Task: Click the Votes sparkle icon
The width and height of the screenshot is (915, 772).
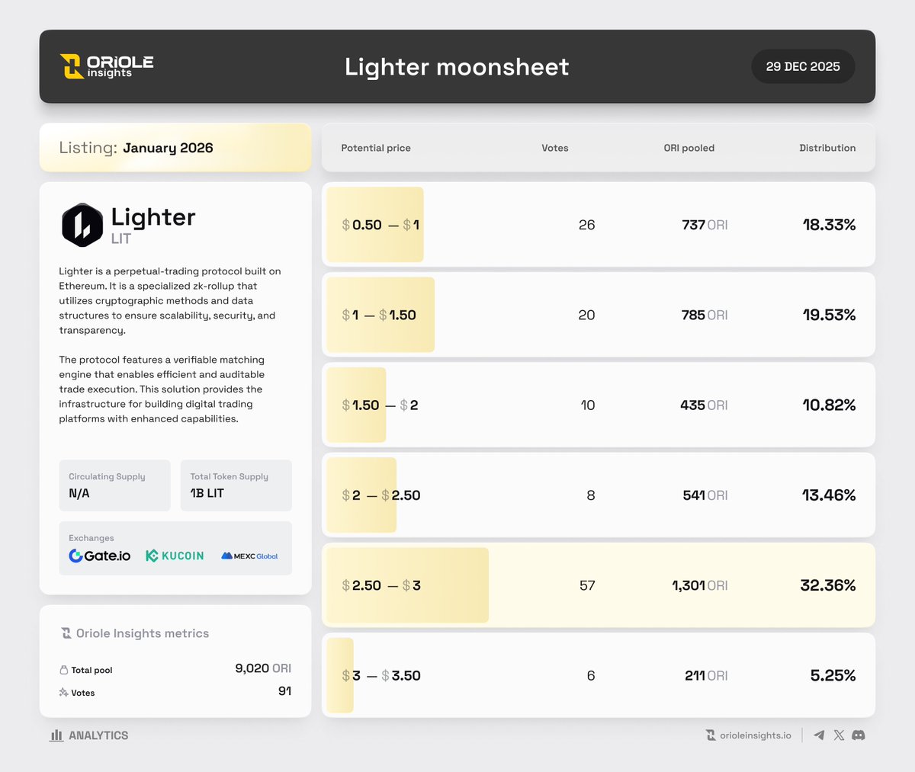Action: [x=63, y=693]
